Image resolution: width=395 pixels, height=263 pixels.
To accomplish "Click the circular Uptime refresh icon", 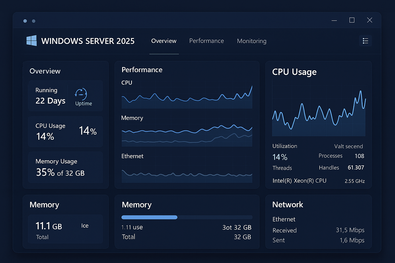I will [81, 94].
